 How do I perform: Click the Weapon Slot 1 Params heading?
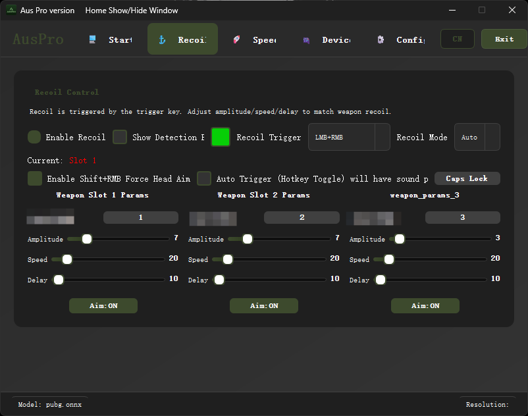coord(102,195)
